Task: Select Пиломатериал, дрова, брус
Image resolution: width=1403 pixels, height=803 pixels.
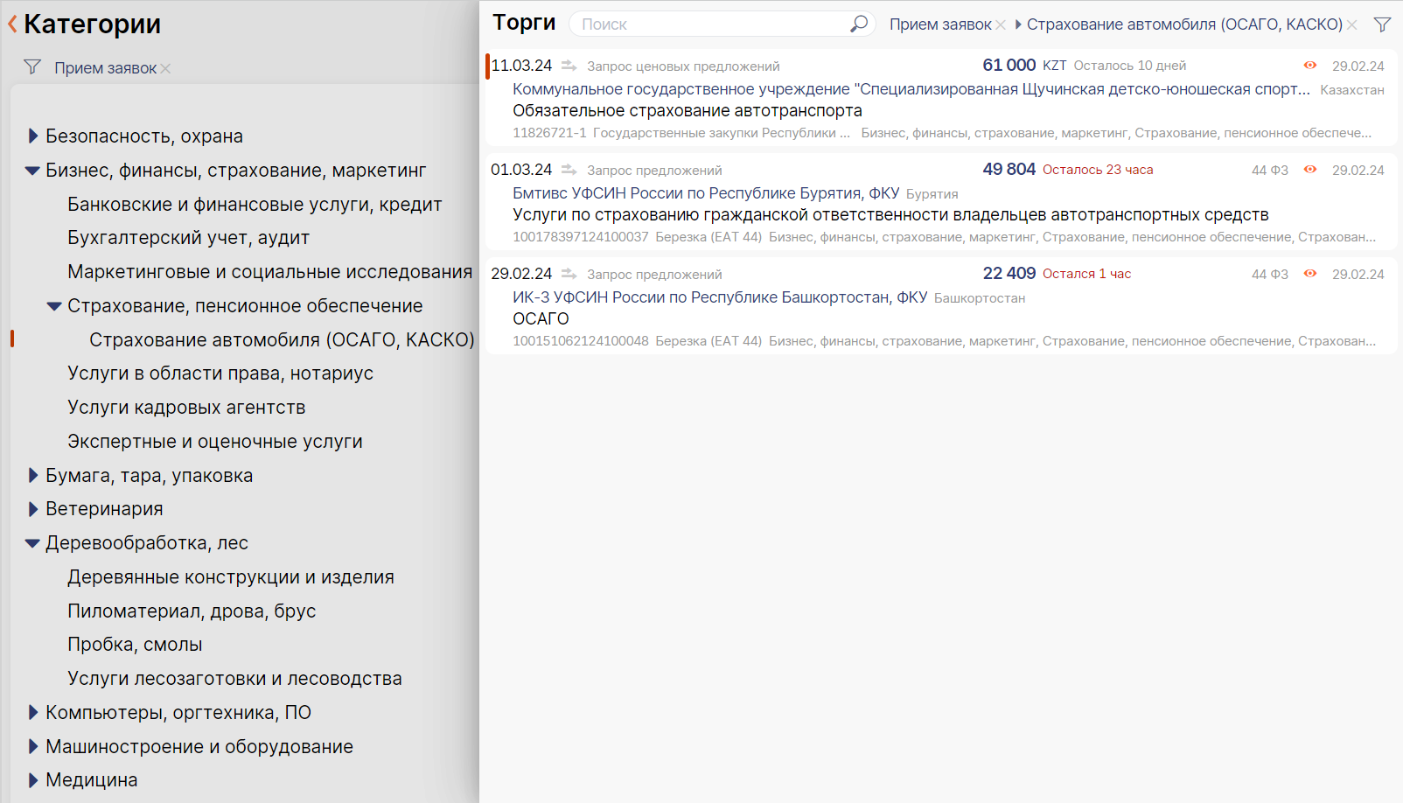Action: [192, 611]
